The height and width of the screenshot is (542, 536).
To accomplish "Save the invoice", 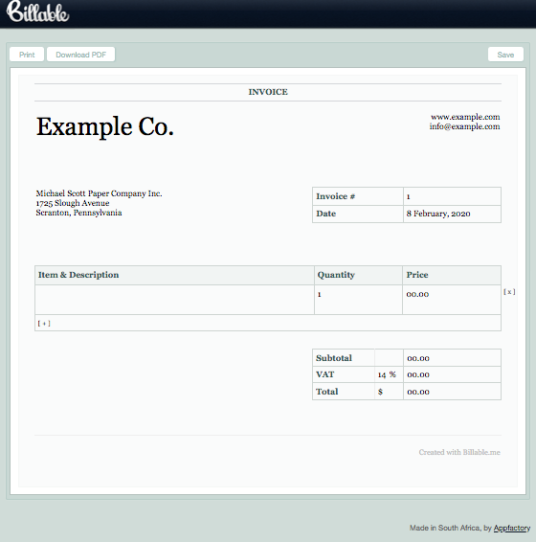I will pos(505,55).
